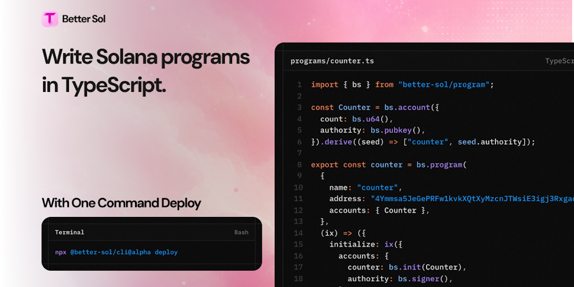Click the "(ix) => ({" code line
The image size is (574, 287).
[x=343, y=233]
